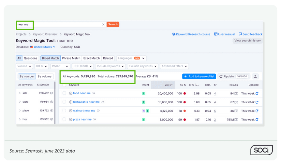Expand the place keyword group

coord(20,110)
